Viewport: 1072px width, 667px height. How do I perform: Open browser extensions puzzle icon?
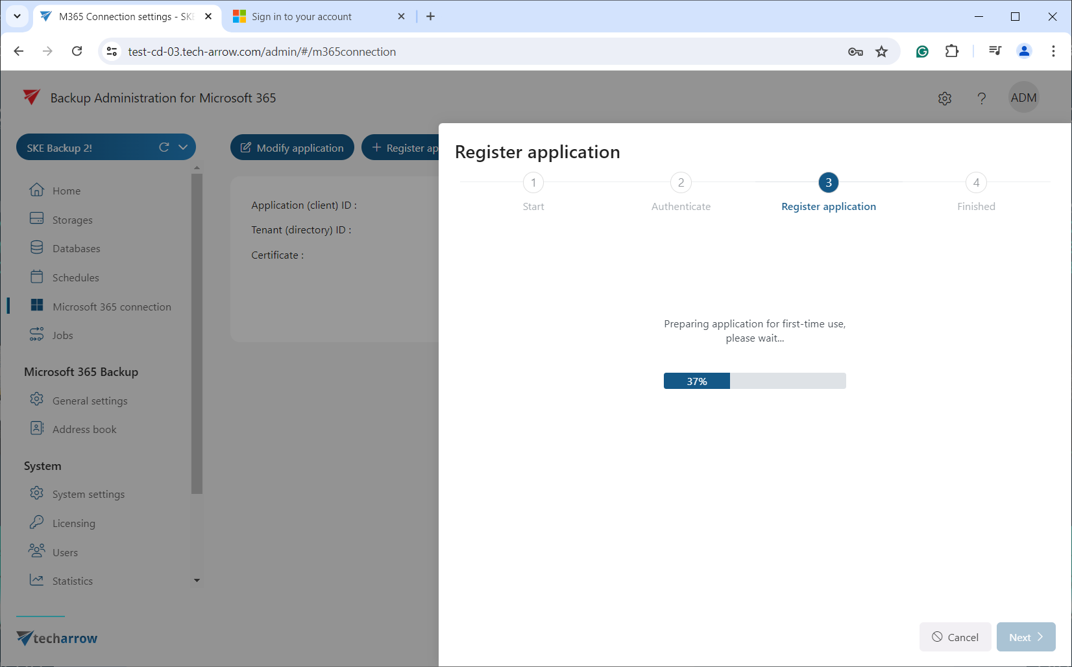pos(952,51)
